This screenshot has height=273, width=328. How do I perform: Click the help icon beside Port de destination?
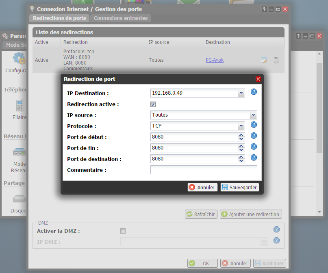(254, 158)
